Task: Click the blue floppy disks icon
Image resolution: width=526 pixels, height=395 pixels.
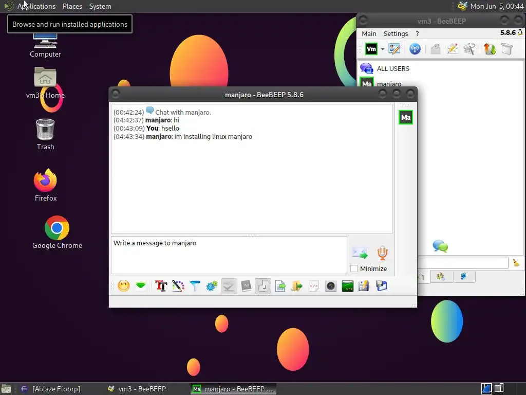Action: click(382, 286)
